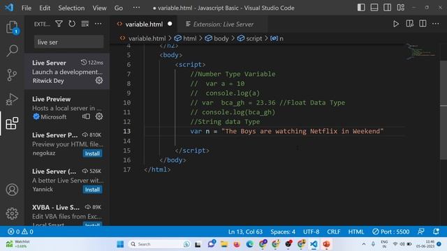Install Live Server by Yannick

click(x=92, y=190)
